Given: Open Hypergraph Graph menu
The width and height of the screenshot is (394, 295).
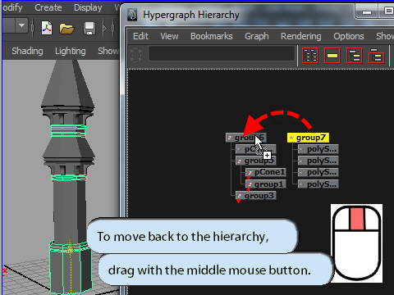Looking at the screenshot, I should tap(257, 36).
